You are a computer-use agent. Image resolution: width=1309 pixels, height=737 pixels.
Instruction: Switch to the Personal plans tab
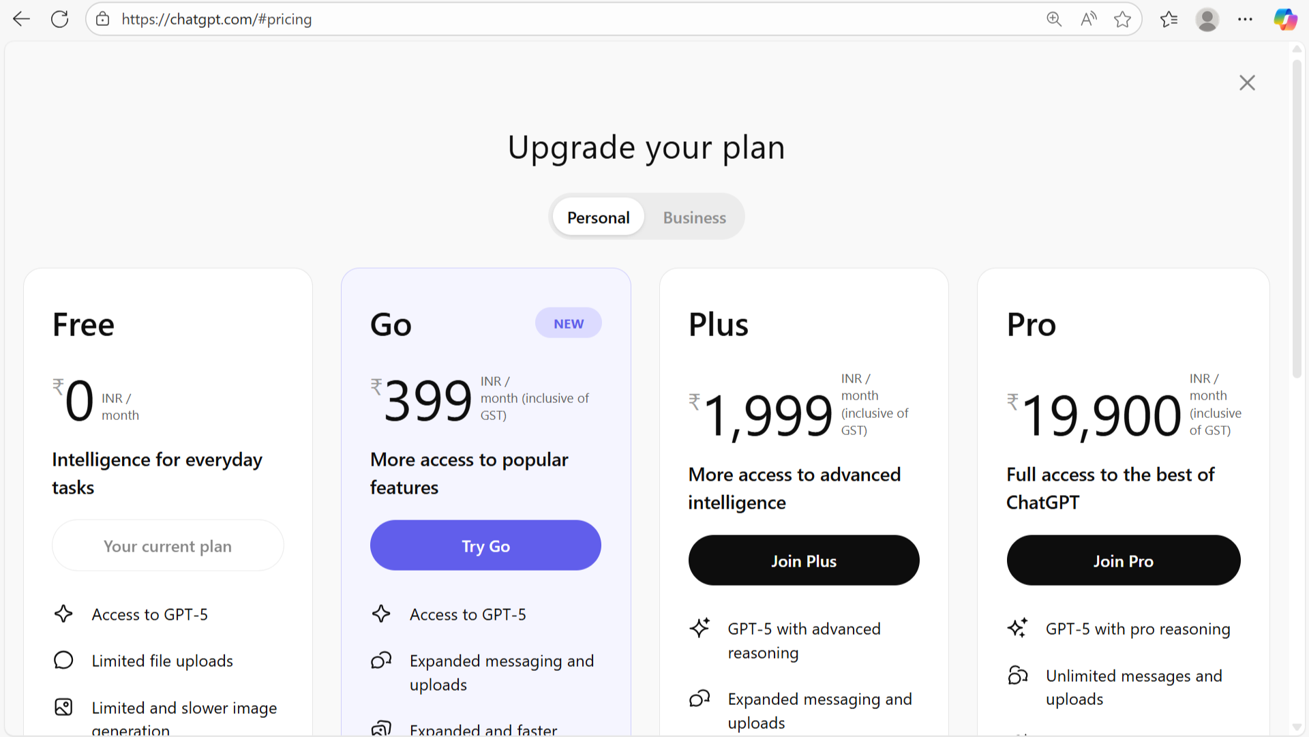(598, 217)
